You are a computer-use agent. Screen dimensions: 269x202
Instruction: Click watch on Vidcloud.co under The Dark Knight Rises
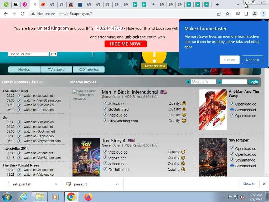tap(39, 175)
